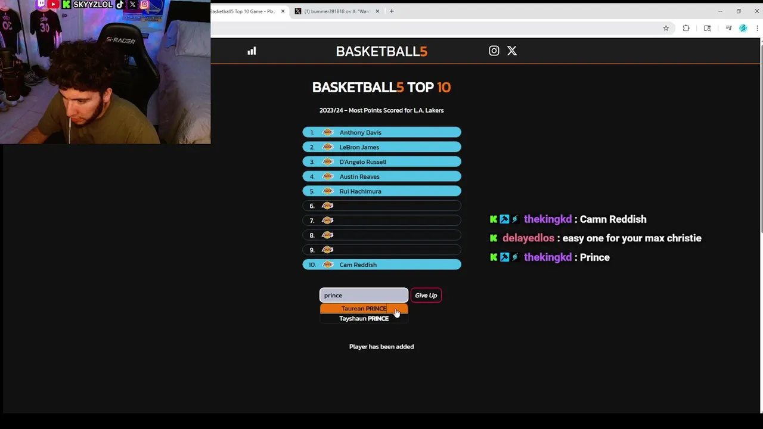Click the Lakers logo in row 9
This screenshot has width=763, height=429.
pyautogui.click(x=327, y=250)
